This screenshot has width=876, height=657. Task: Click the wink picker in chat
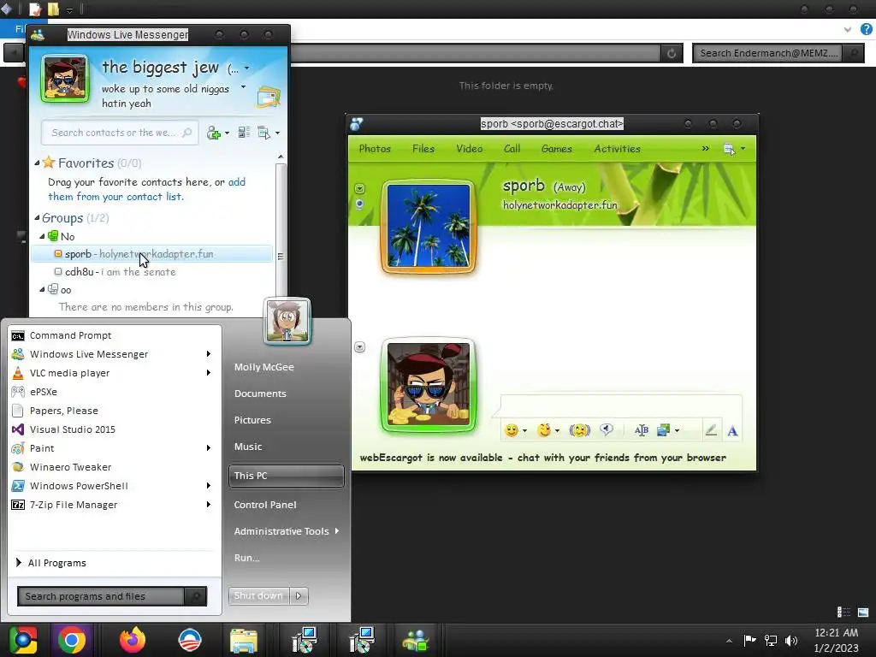pyautogui.click(x=544, y=430)
